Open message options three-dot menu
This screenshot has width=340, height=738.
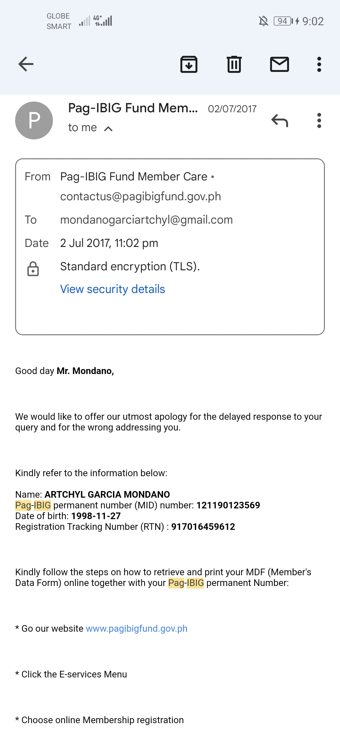319,120
